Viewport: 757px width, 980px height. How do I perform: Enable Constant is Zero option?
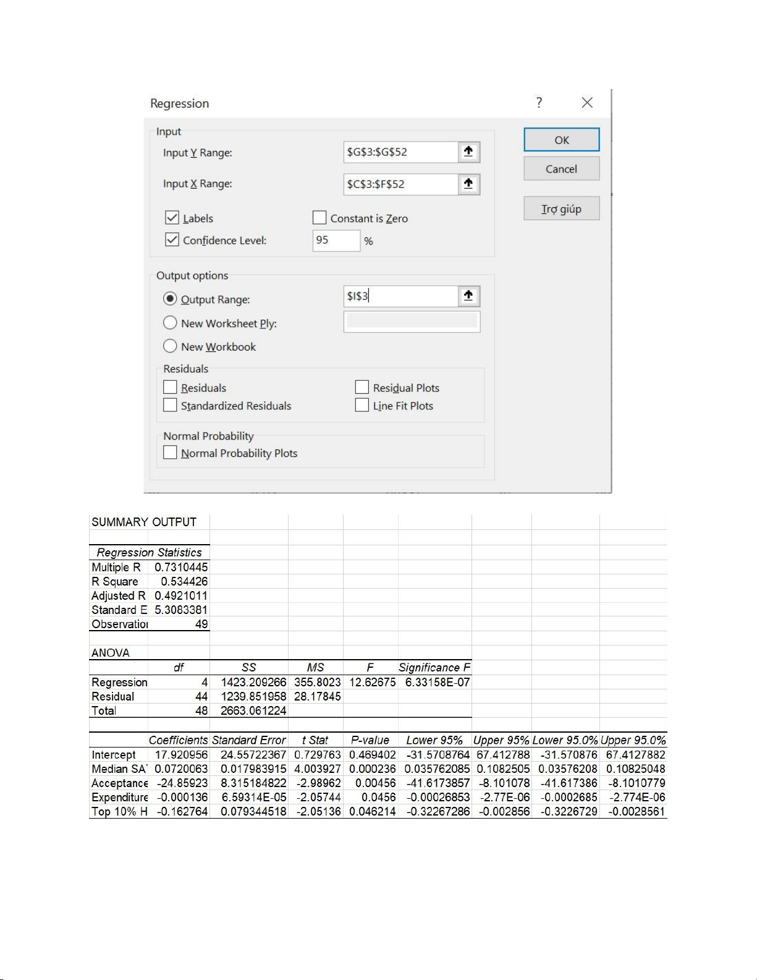(x=319, y=218)
